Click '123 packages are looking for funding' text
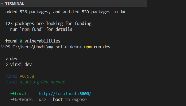 click(48, 24)
